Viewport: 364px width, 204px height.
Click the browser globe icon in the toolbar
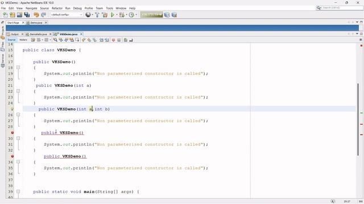click(x=88, y=15)
